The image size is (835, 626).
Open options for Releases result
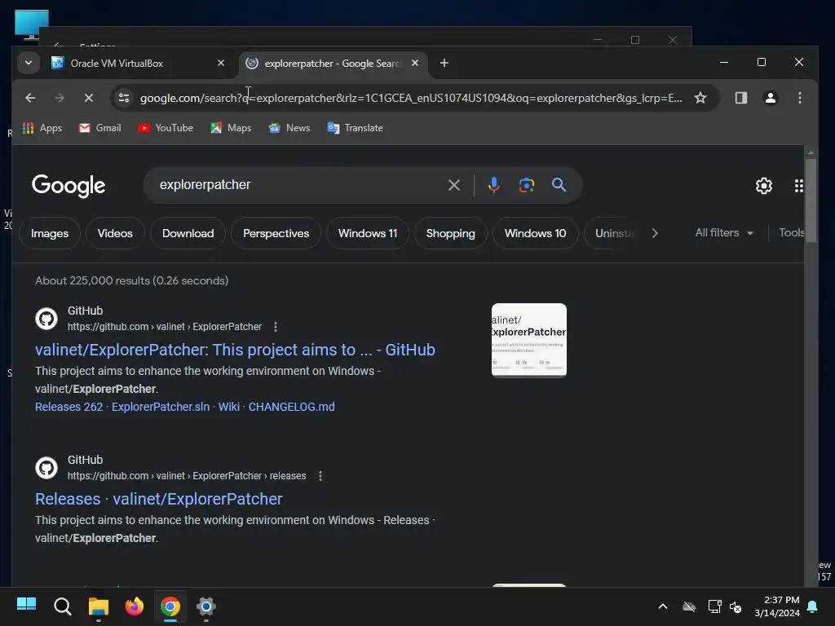(320, 476)
